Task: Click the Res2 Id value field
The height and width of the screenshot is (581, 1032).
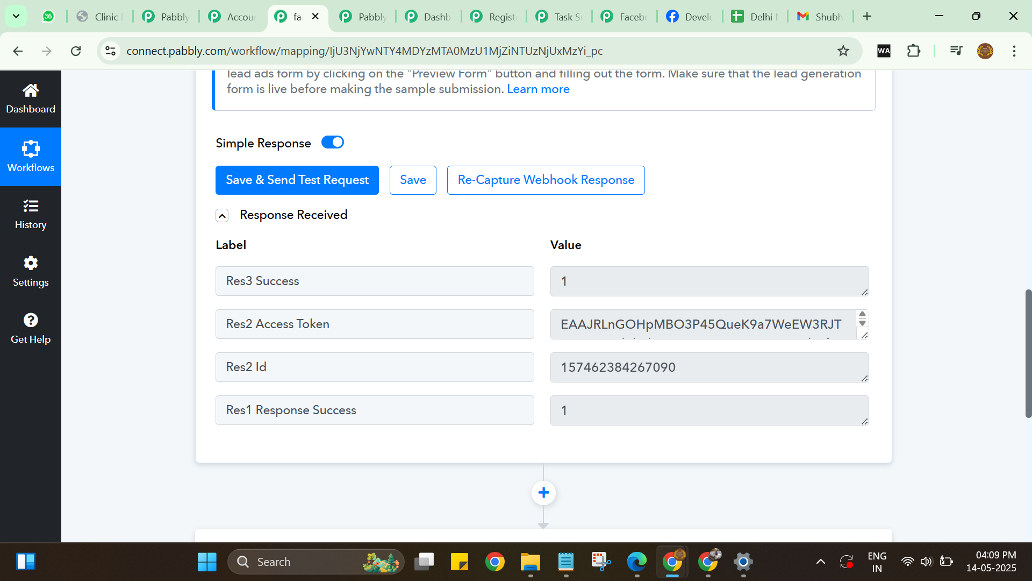Action: point(709,367)
